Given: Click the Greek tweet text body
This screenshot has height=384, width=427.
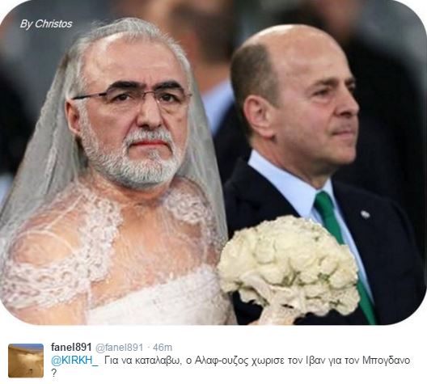Looking at the screenshot, I should click(230, 365).
